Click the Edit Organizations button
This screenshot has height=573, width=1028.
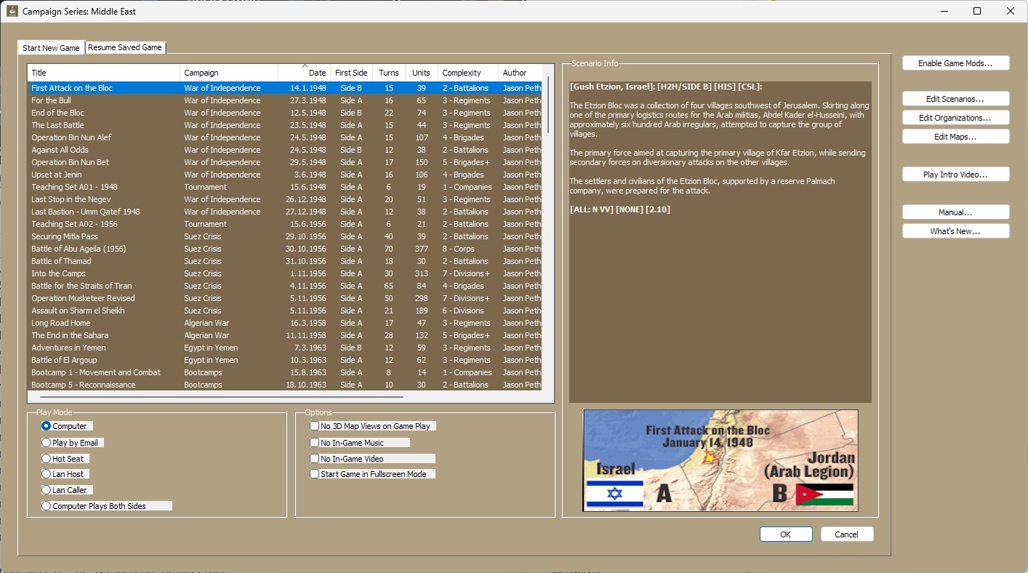[x=956, y=118]
